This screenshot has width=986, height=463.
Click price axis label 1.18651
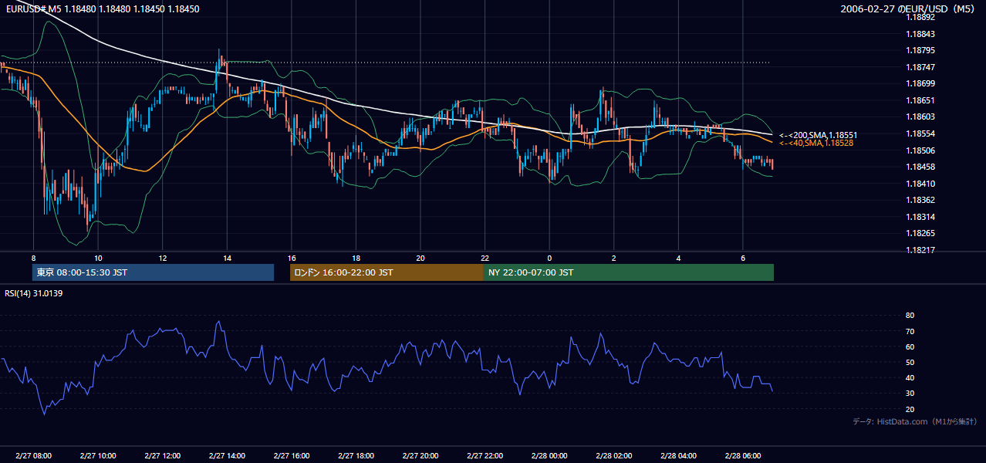(920, 100)
